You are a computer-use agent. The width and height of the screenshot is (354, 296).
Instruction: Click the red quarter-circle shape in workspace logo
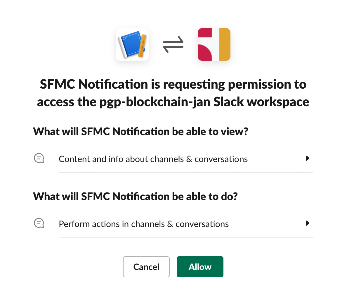coord(206,53)
